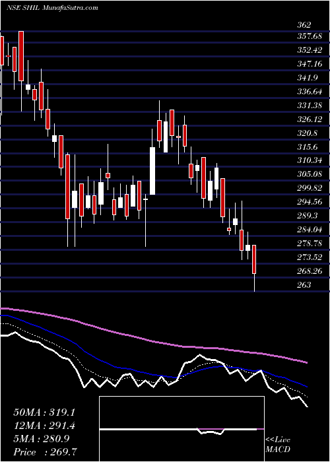
Task: Click the 284.04 price axis label
Action: pos(310,229)
